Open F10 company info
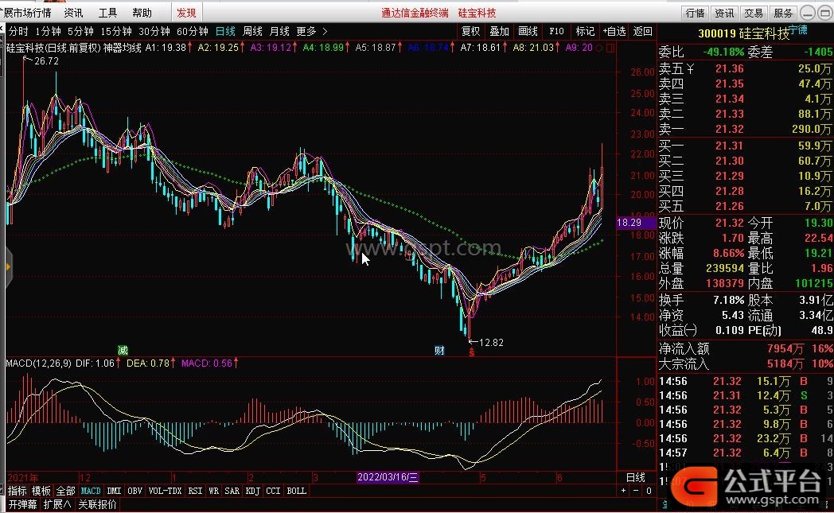The image size is (834, 513). [x=556, y=31]
